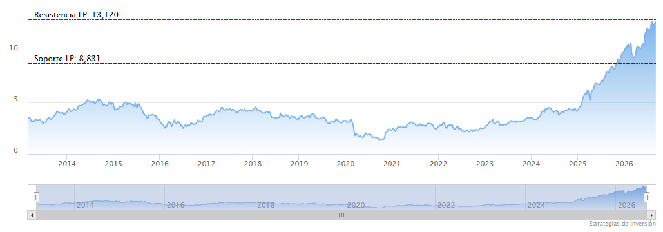This screenshot has height=232, width=663.
Task: Click the Resistencia LP: 13,120 label
Action: pos(76,15)
